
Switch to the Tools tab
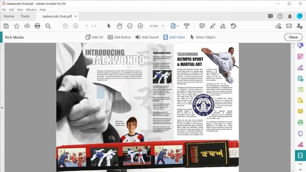click(x=25, y=16)
